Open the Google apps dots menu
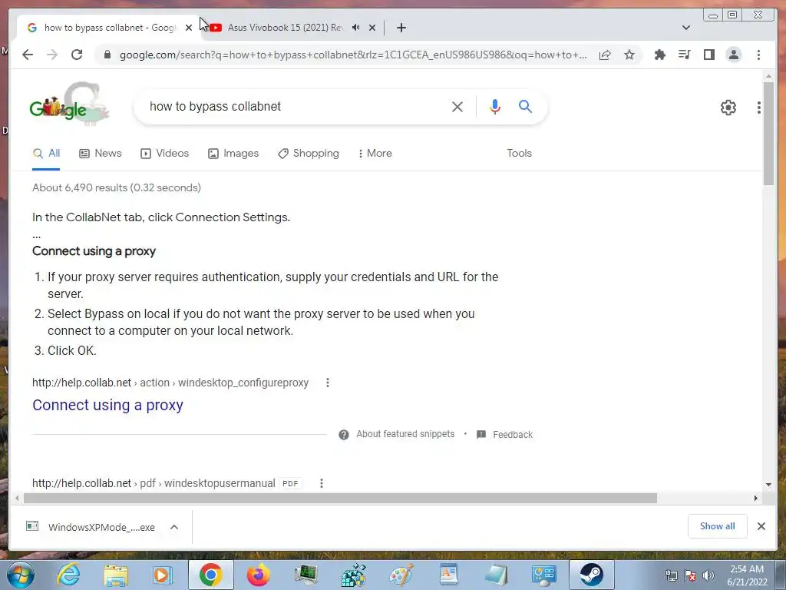The width and height of the screenshot is (786, 590). 759,108
